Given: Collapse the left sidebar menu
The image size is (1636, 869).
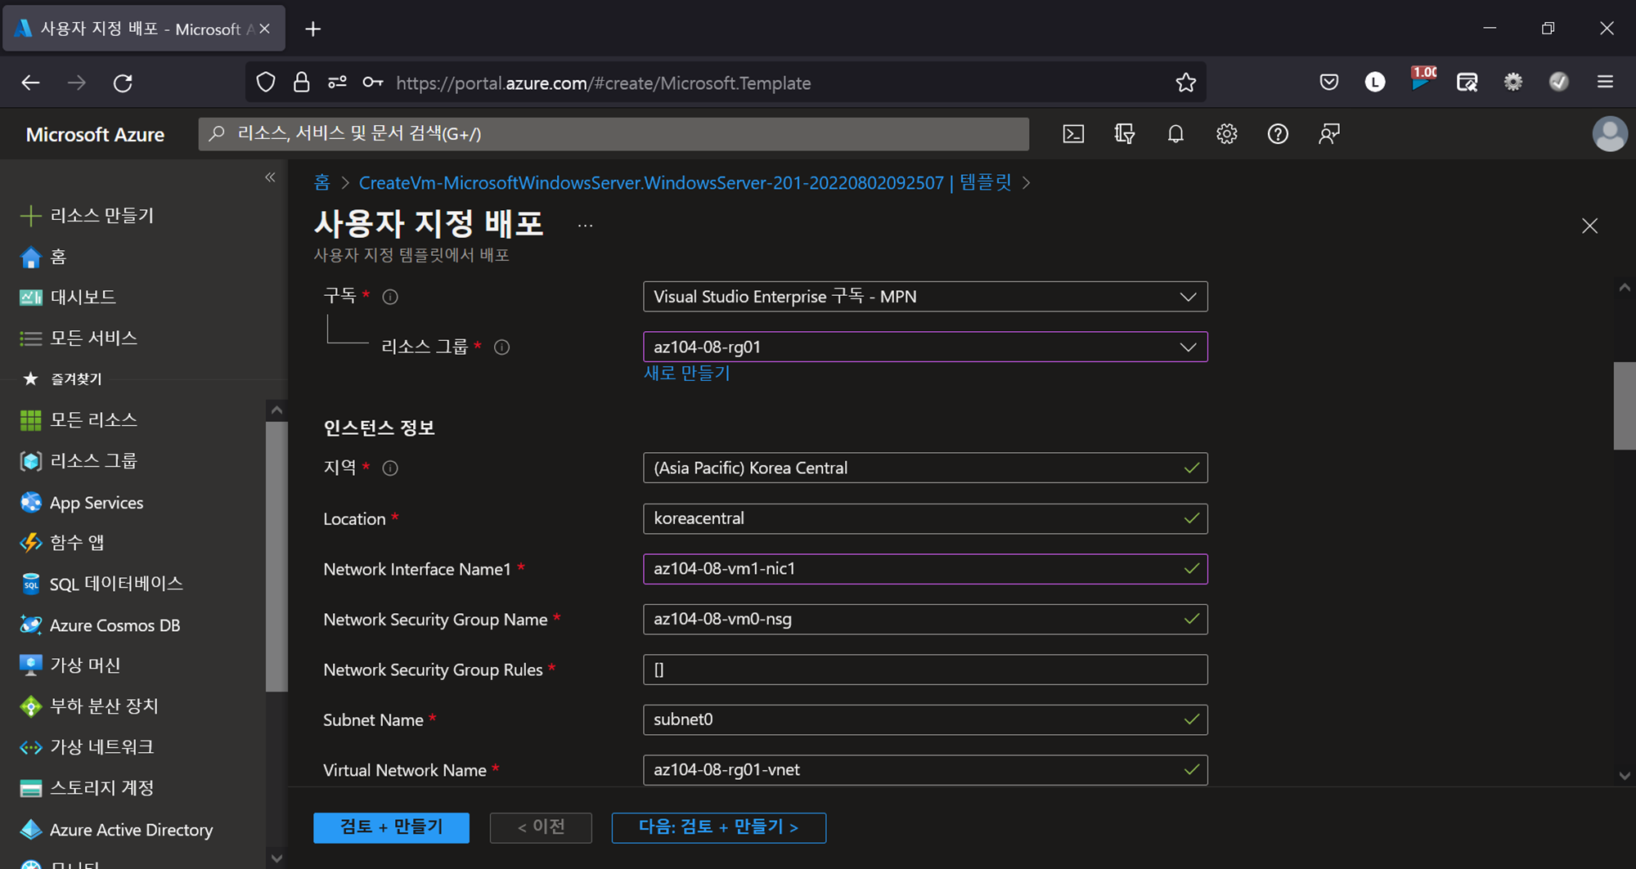Looking at the screenshot, I should coord(270,177).
